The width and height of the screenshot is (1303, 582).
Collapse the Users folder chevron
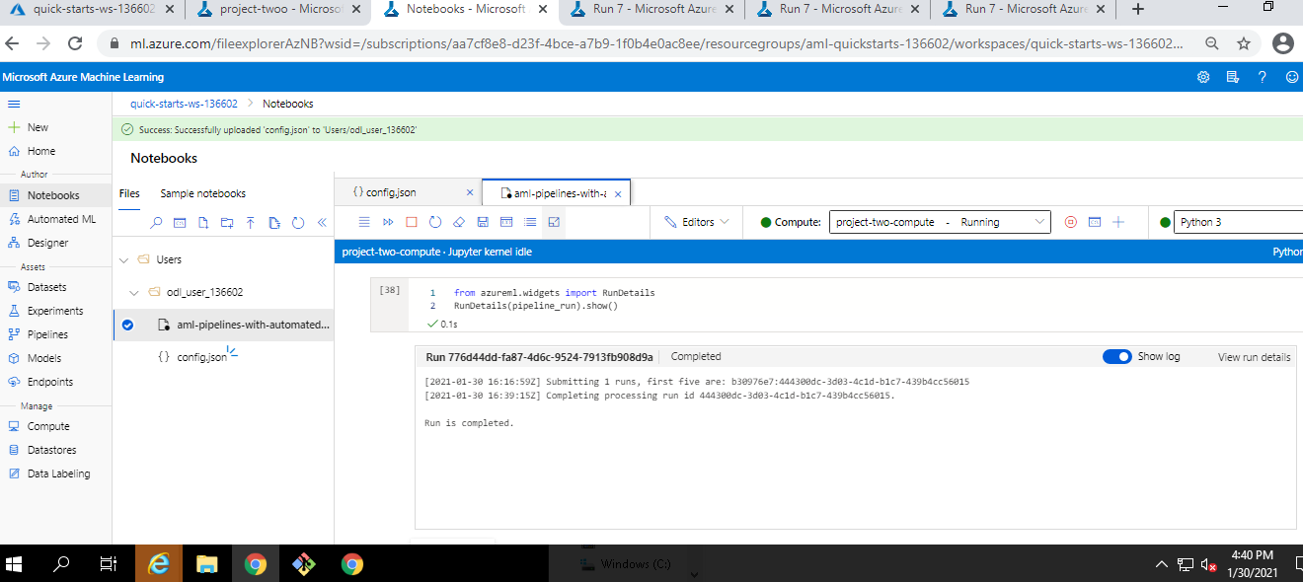pos(124,260)
